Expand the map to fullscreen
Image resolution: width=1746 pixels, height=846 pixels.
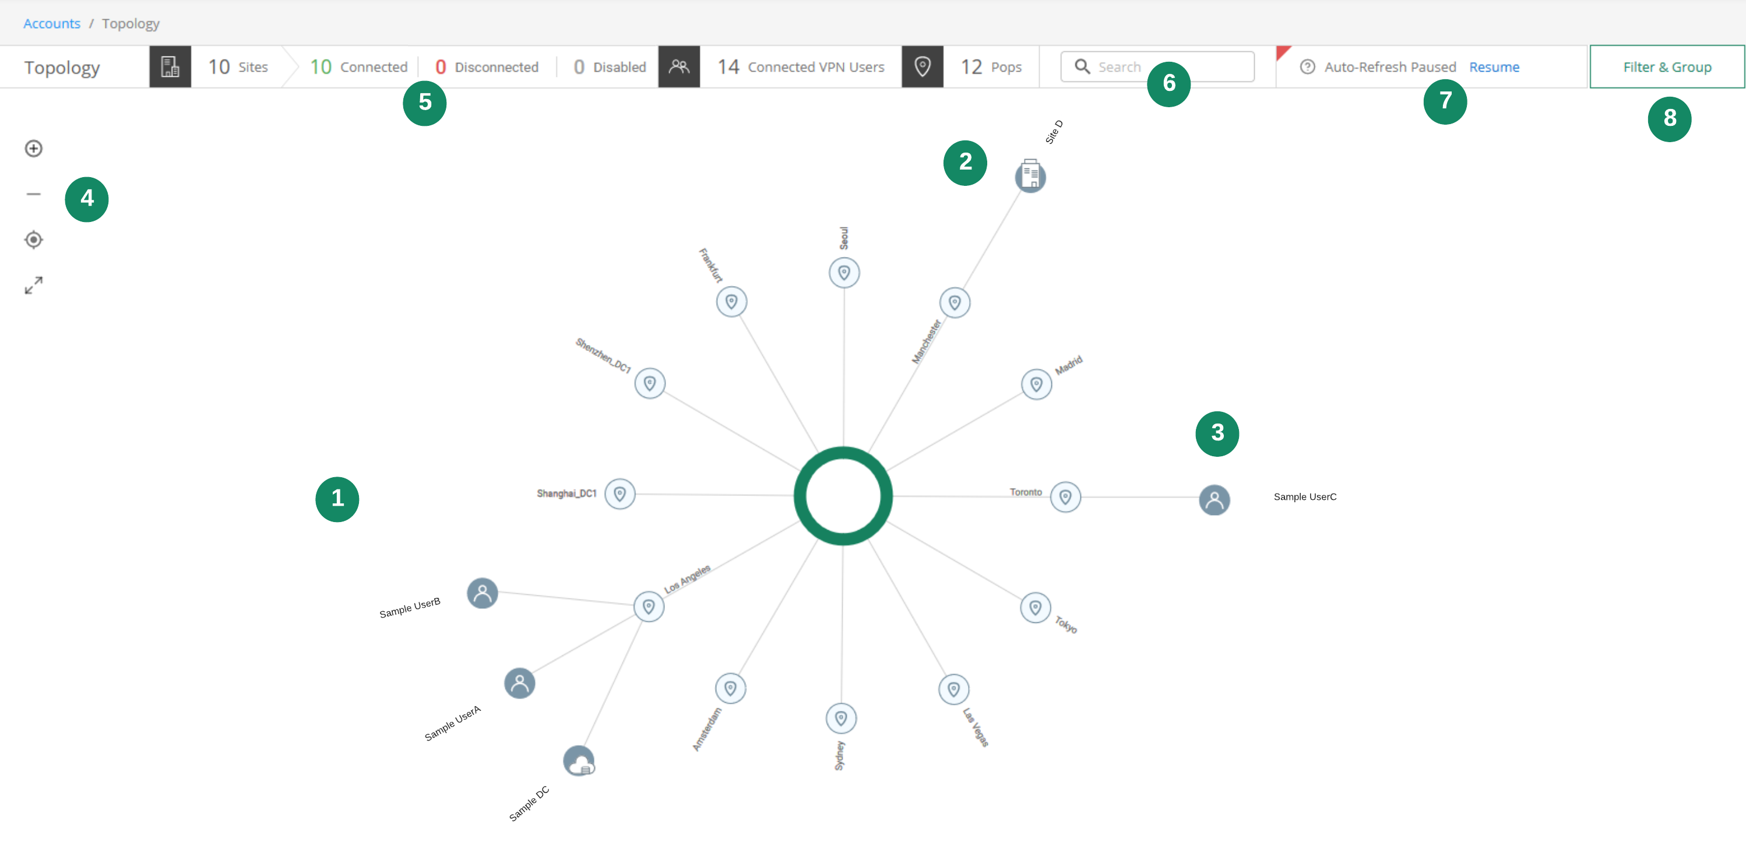pyautogui.click(x=33, y=285)
